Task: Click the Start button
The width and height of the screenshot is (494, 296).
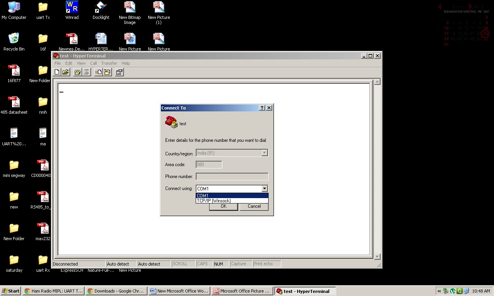Action: (x=11, y=291)
